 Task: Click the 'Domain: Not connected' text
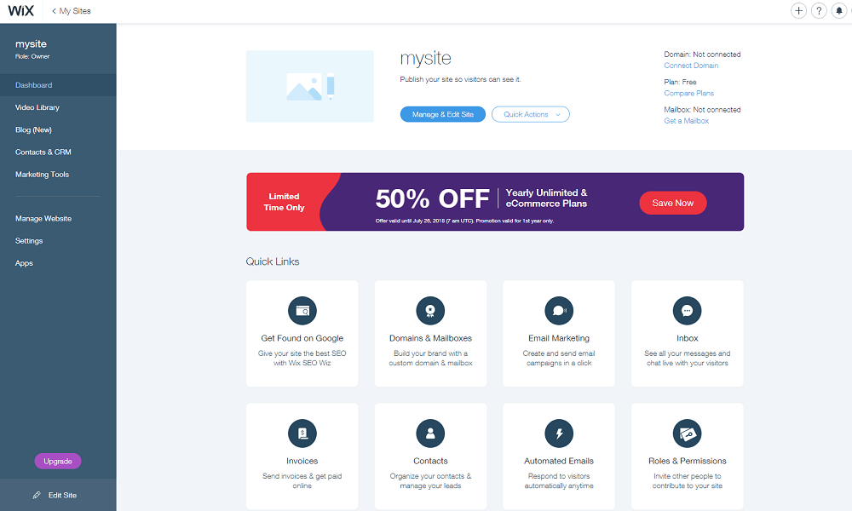click(x=702, y=55)
